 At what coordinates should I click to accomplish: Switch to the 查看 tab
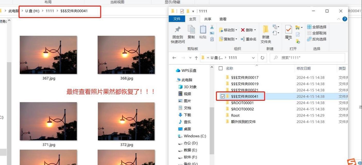click(x=223, y=19)
